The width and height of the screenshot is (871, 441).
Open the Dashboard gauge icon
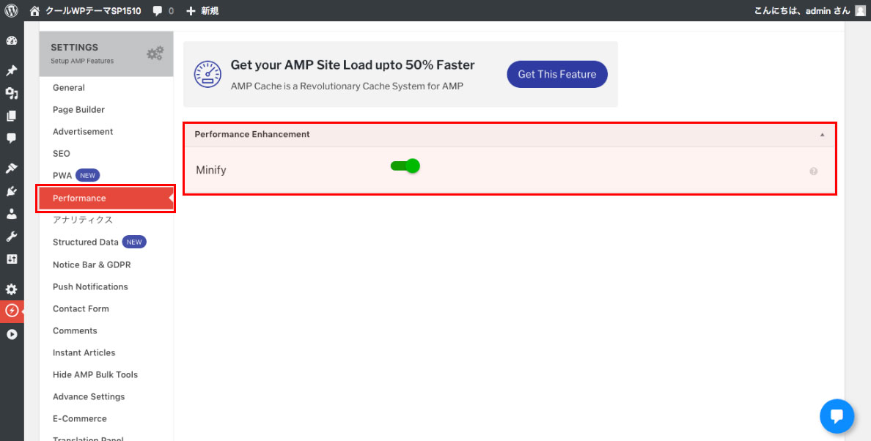point(12,41)
